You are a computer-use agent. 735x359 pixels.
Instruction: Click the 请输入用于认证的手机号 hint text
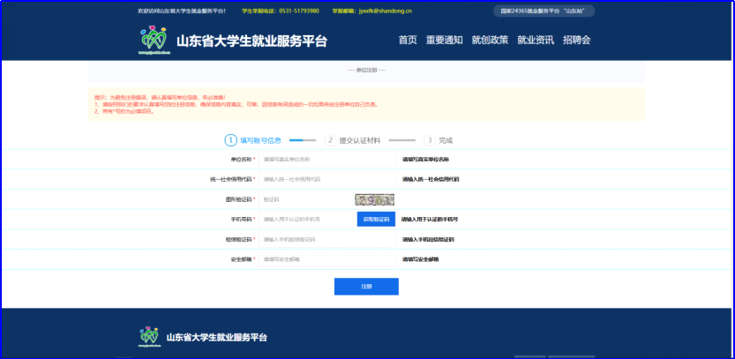(x=430, y=219)
